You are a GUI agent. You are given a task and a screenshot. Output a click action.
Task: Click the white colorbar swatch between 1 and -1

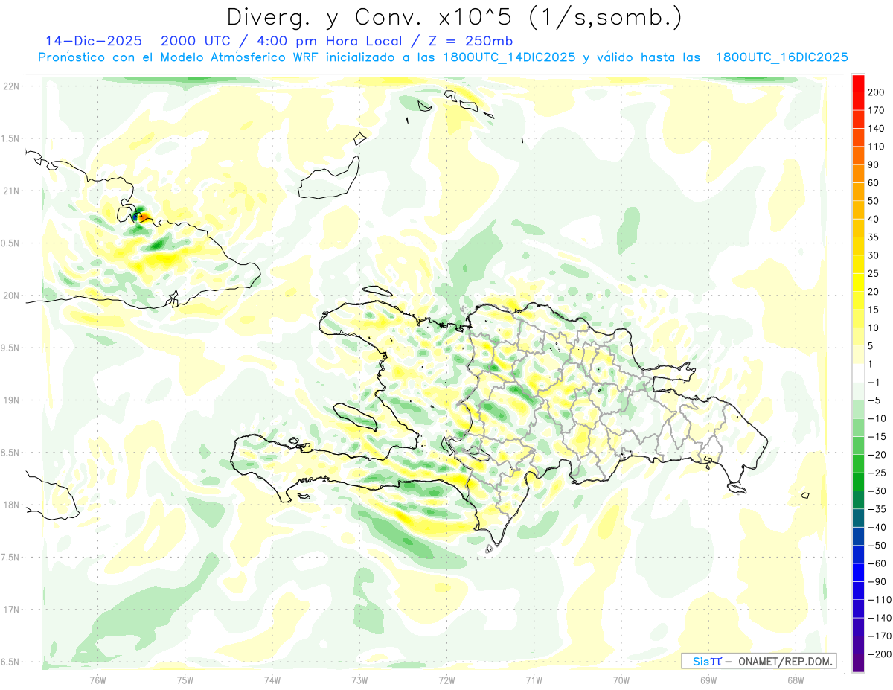(x=858, y=373)
